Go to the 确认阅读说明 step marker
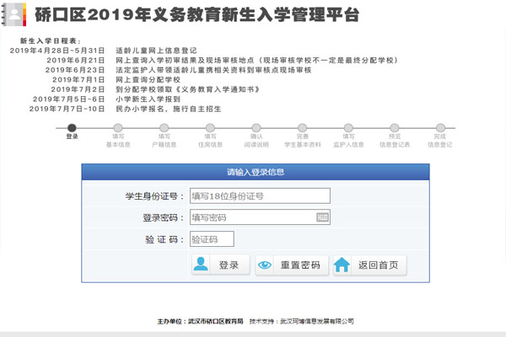506x337 pixels. [x=256, y=127]
